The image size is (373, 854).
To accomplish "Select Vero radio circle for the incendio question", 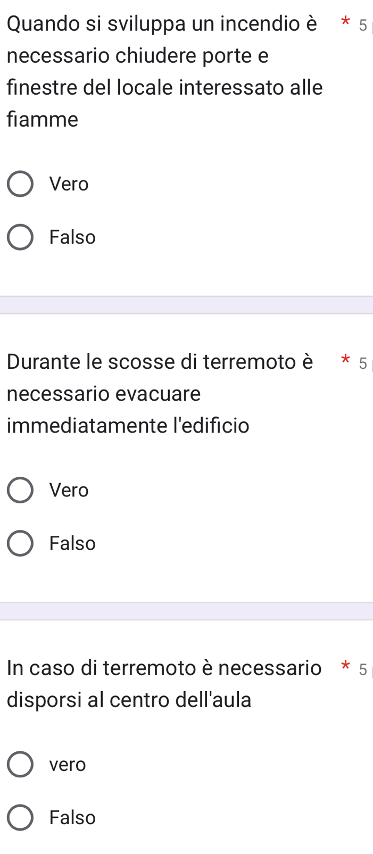I will coord(20,184).
